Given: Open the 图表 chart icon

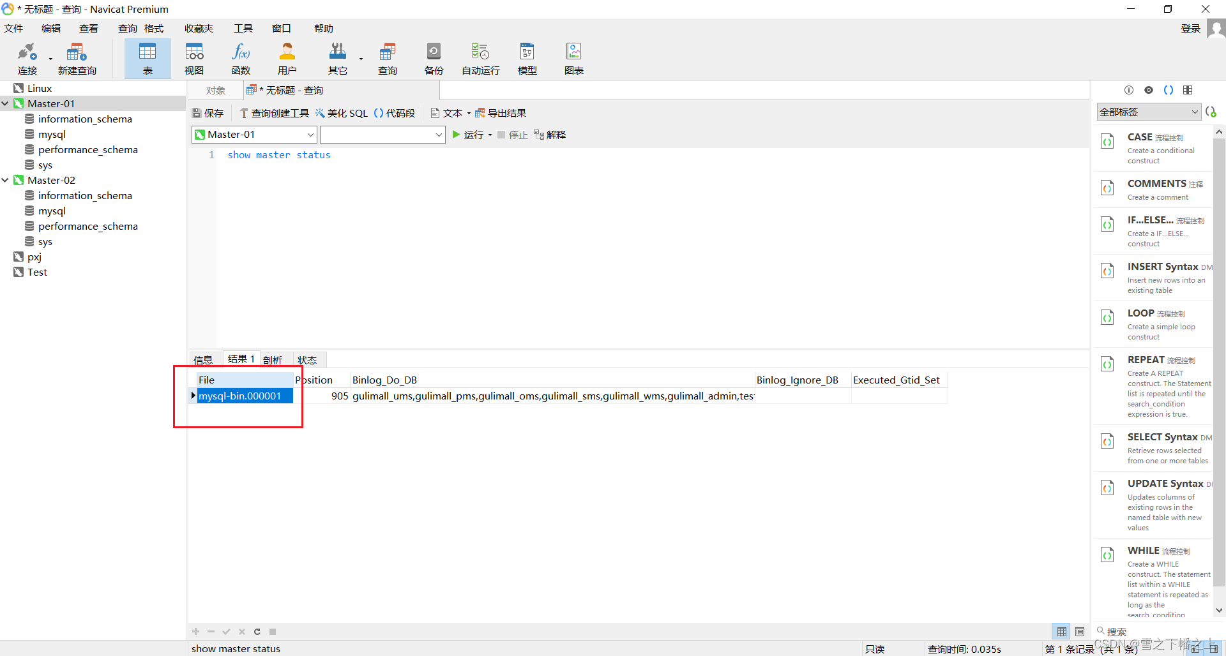Looking at the screenshot, I should click(574, 59).
